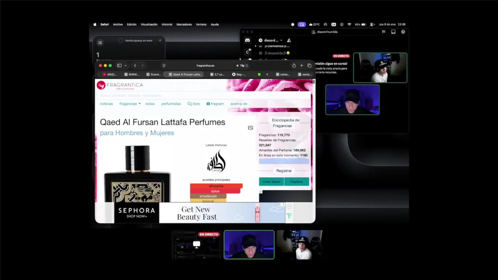This screenshot has width=498, height=280.
Task: Switch to the Scand... tab
Action: point(153,74)
